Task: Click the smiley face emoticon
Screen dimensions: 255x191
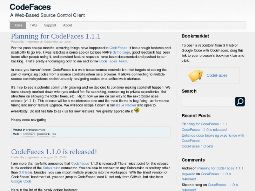Action: click(x=137, y=110)
